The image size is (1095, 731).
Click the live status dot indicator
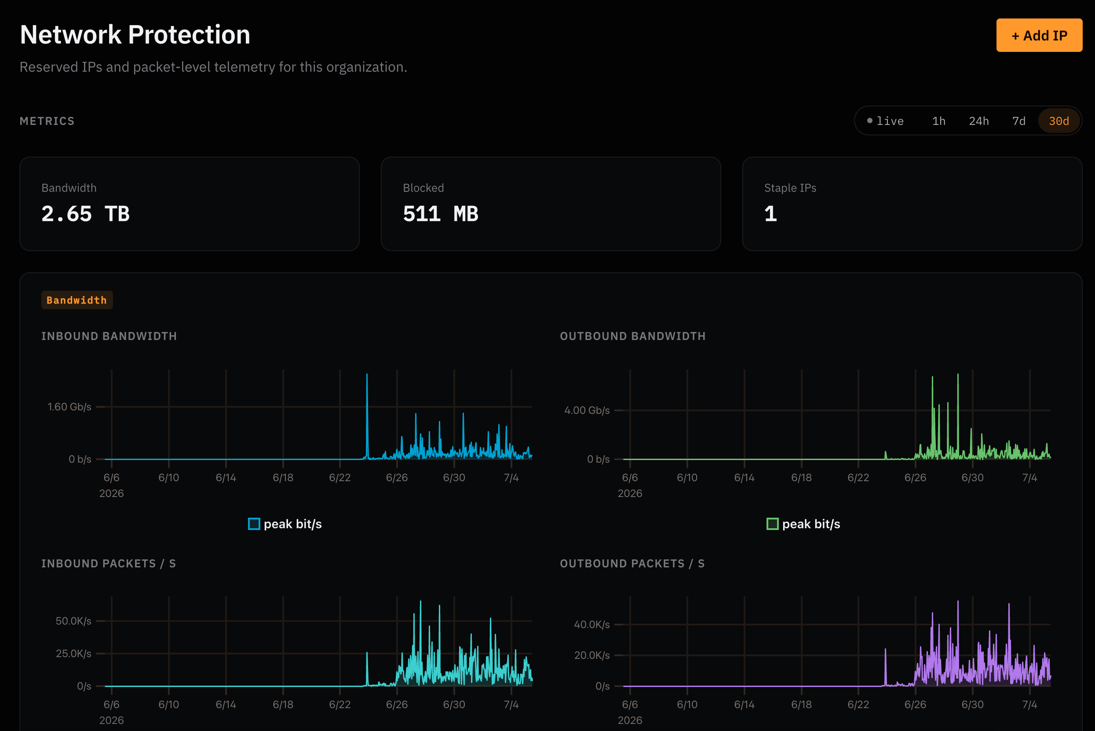coord(869,121)
